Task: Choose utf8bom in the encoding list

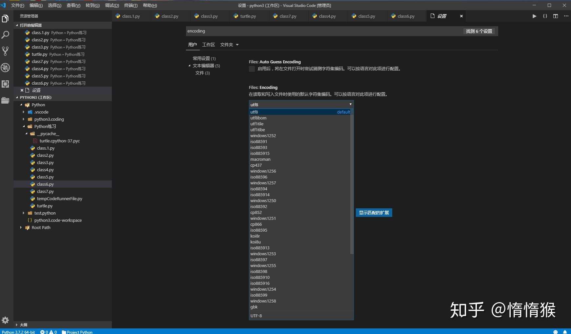Action: (x=300, y=118)
